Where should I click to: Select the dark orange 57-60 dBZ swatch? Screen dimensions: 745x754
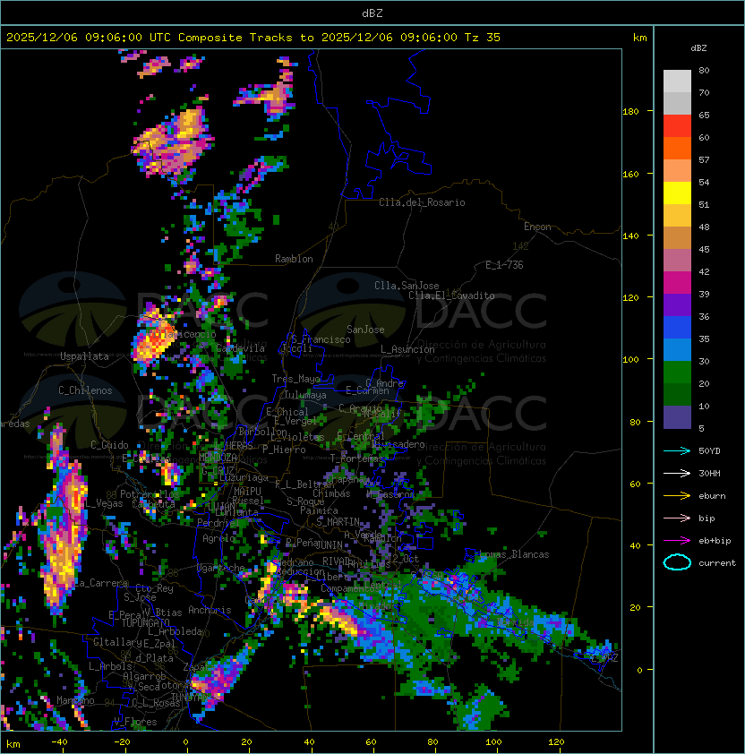click(x=677, y=148)
